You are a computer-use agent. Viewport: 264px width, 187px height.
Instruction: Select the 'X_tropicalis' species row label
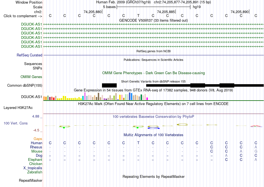pos(33,168)
